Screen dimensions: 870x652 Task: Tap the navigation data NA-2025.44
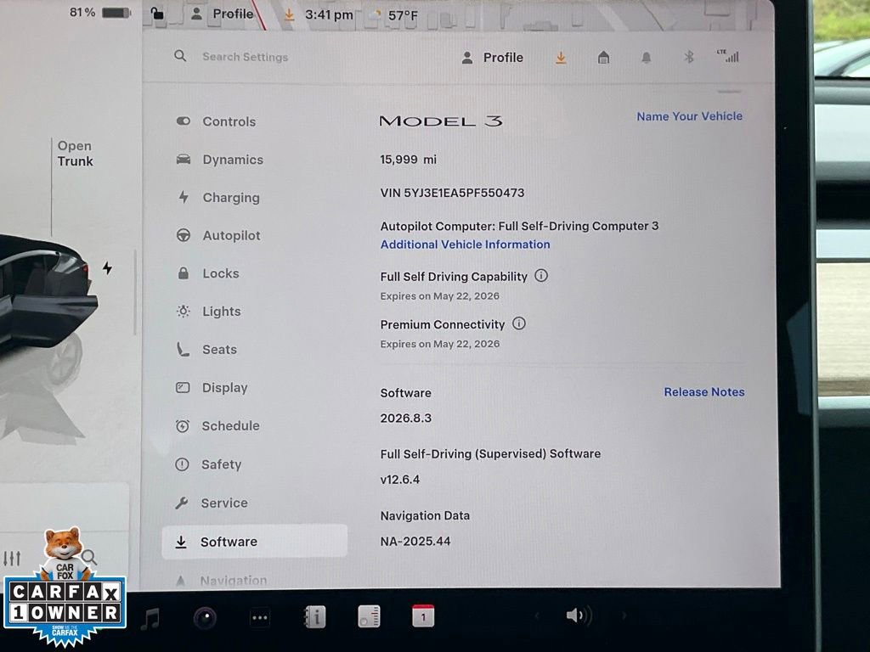point(415,541)
